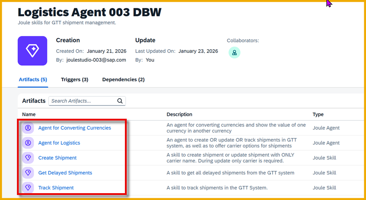Click the magnifier icon in Search Artifacts
This screenshot has width=366, height=200.
click(x=120, y=101)
